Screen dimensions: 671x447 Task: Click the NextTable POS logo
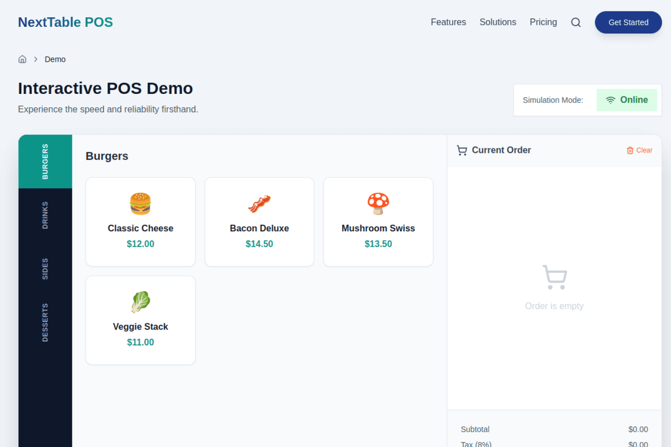tap(66, 22)
